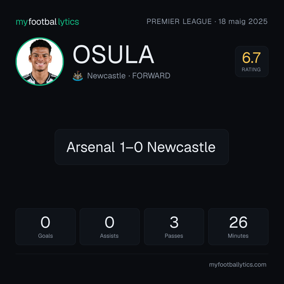284x284 pixels.
Task: Click the Premier League date header text
Action: [207, 21]
